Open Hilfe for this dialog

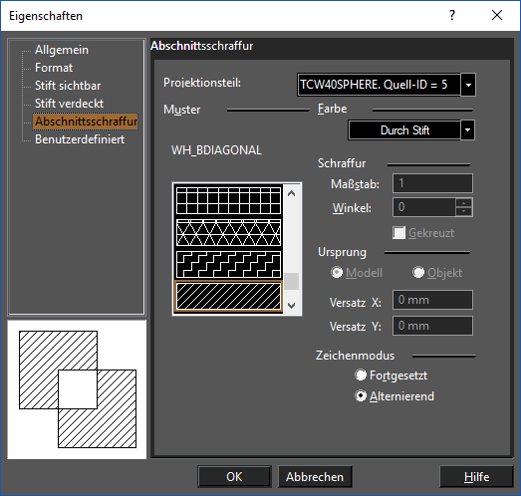[476, 477]
